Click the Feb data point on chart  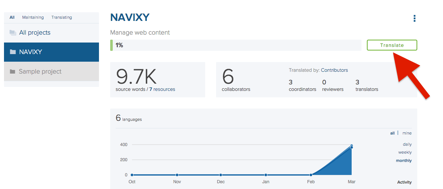pyautogui.click(x=311, y=175)
